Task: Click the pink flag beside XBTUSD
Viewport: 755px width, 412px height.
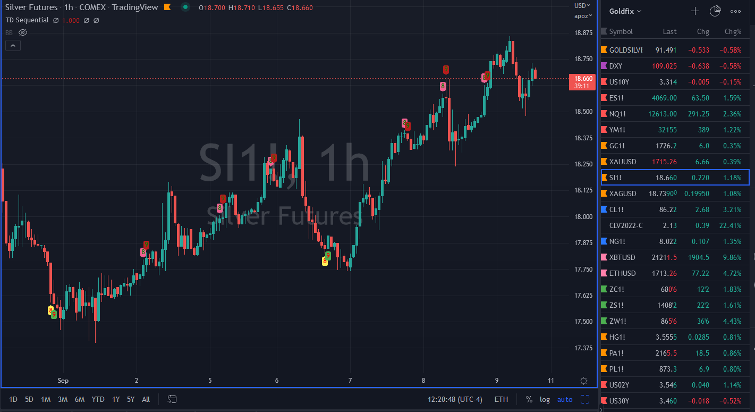Action: coord(604,257)
